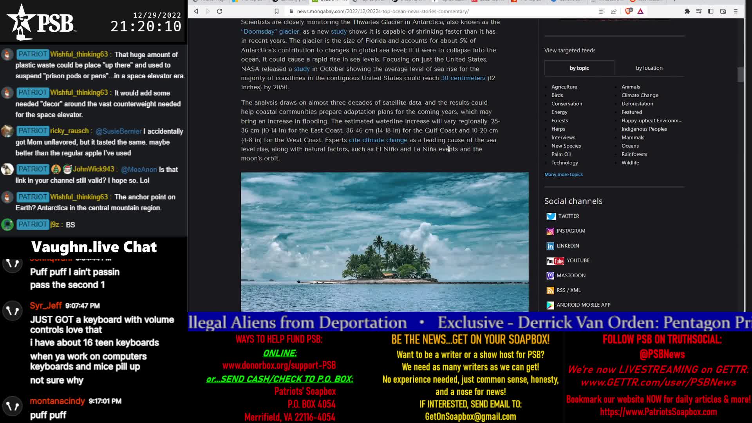This screenshot has width=752, height=423.
Task: Toggle the browser sidebar panel icon
Action: [x=711, y=11]
